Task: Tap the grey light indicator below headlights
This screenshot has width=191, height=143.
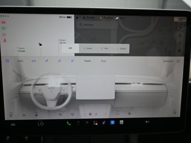Action: 4,35
